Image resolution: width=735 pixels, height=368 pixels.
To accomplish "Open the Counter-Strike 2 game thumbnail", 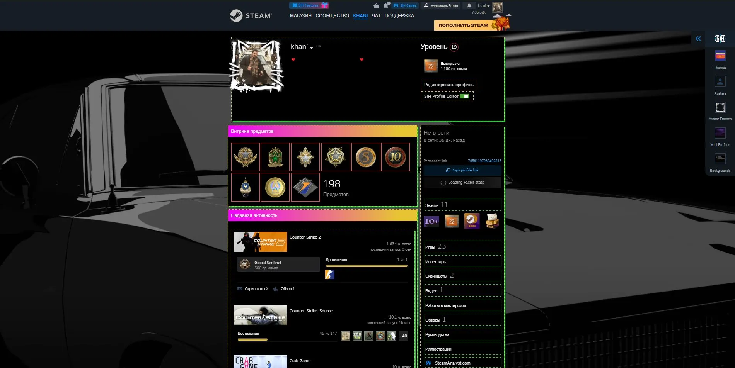I will (x=260, y=242).
